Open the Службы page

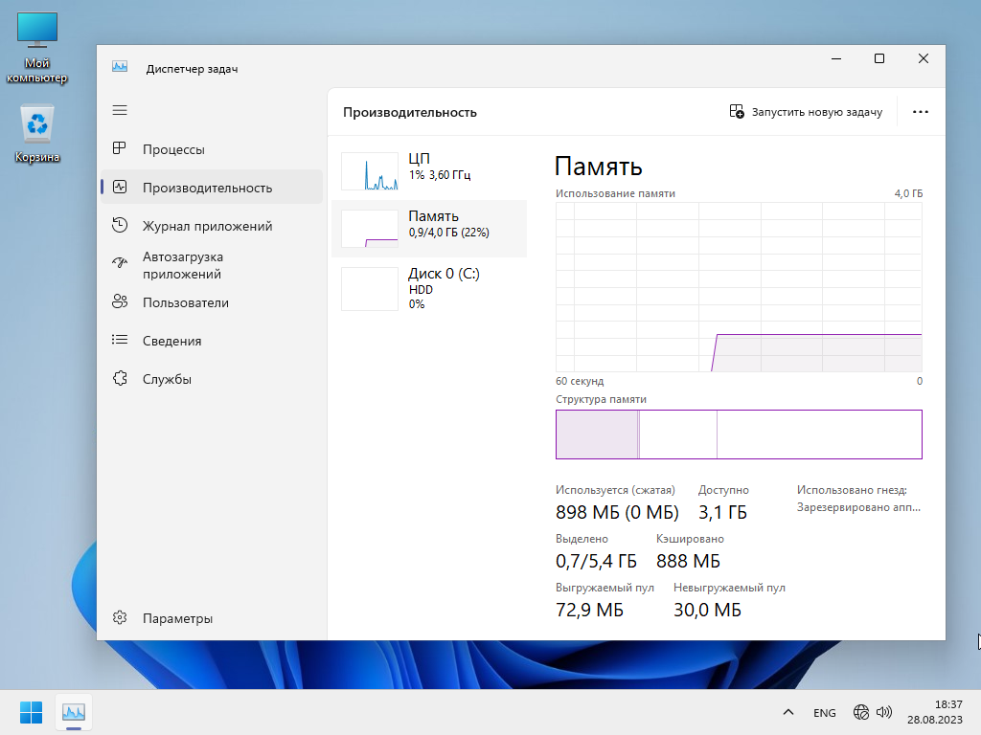[212, 379]
